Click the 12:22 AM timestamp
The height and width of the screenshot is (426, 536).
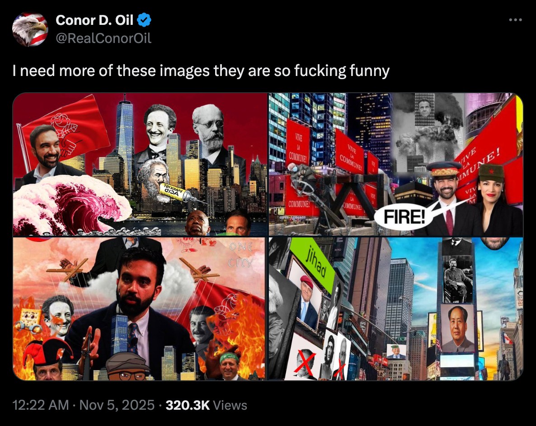(41, 405)
